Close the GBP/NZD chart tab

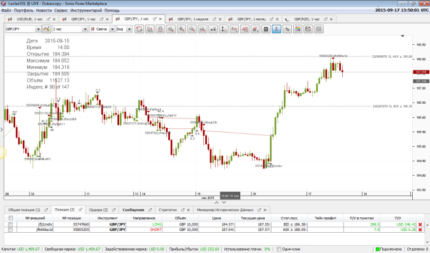click(x=331, y=19)
